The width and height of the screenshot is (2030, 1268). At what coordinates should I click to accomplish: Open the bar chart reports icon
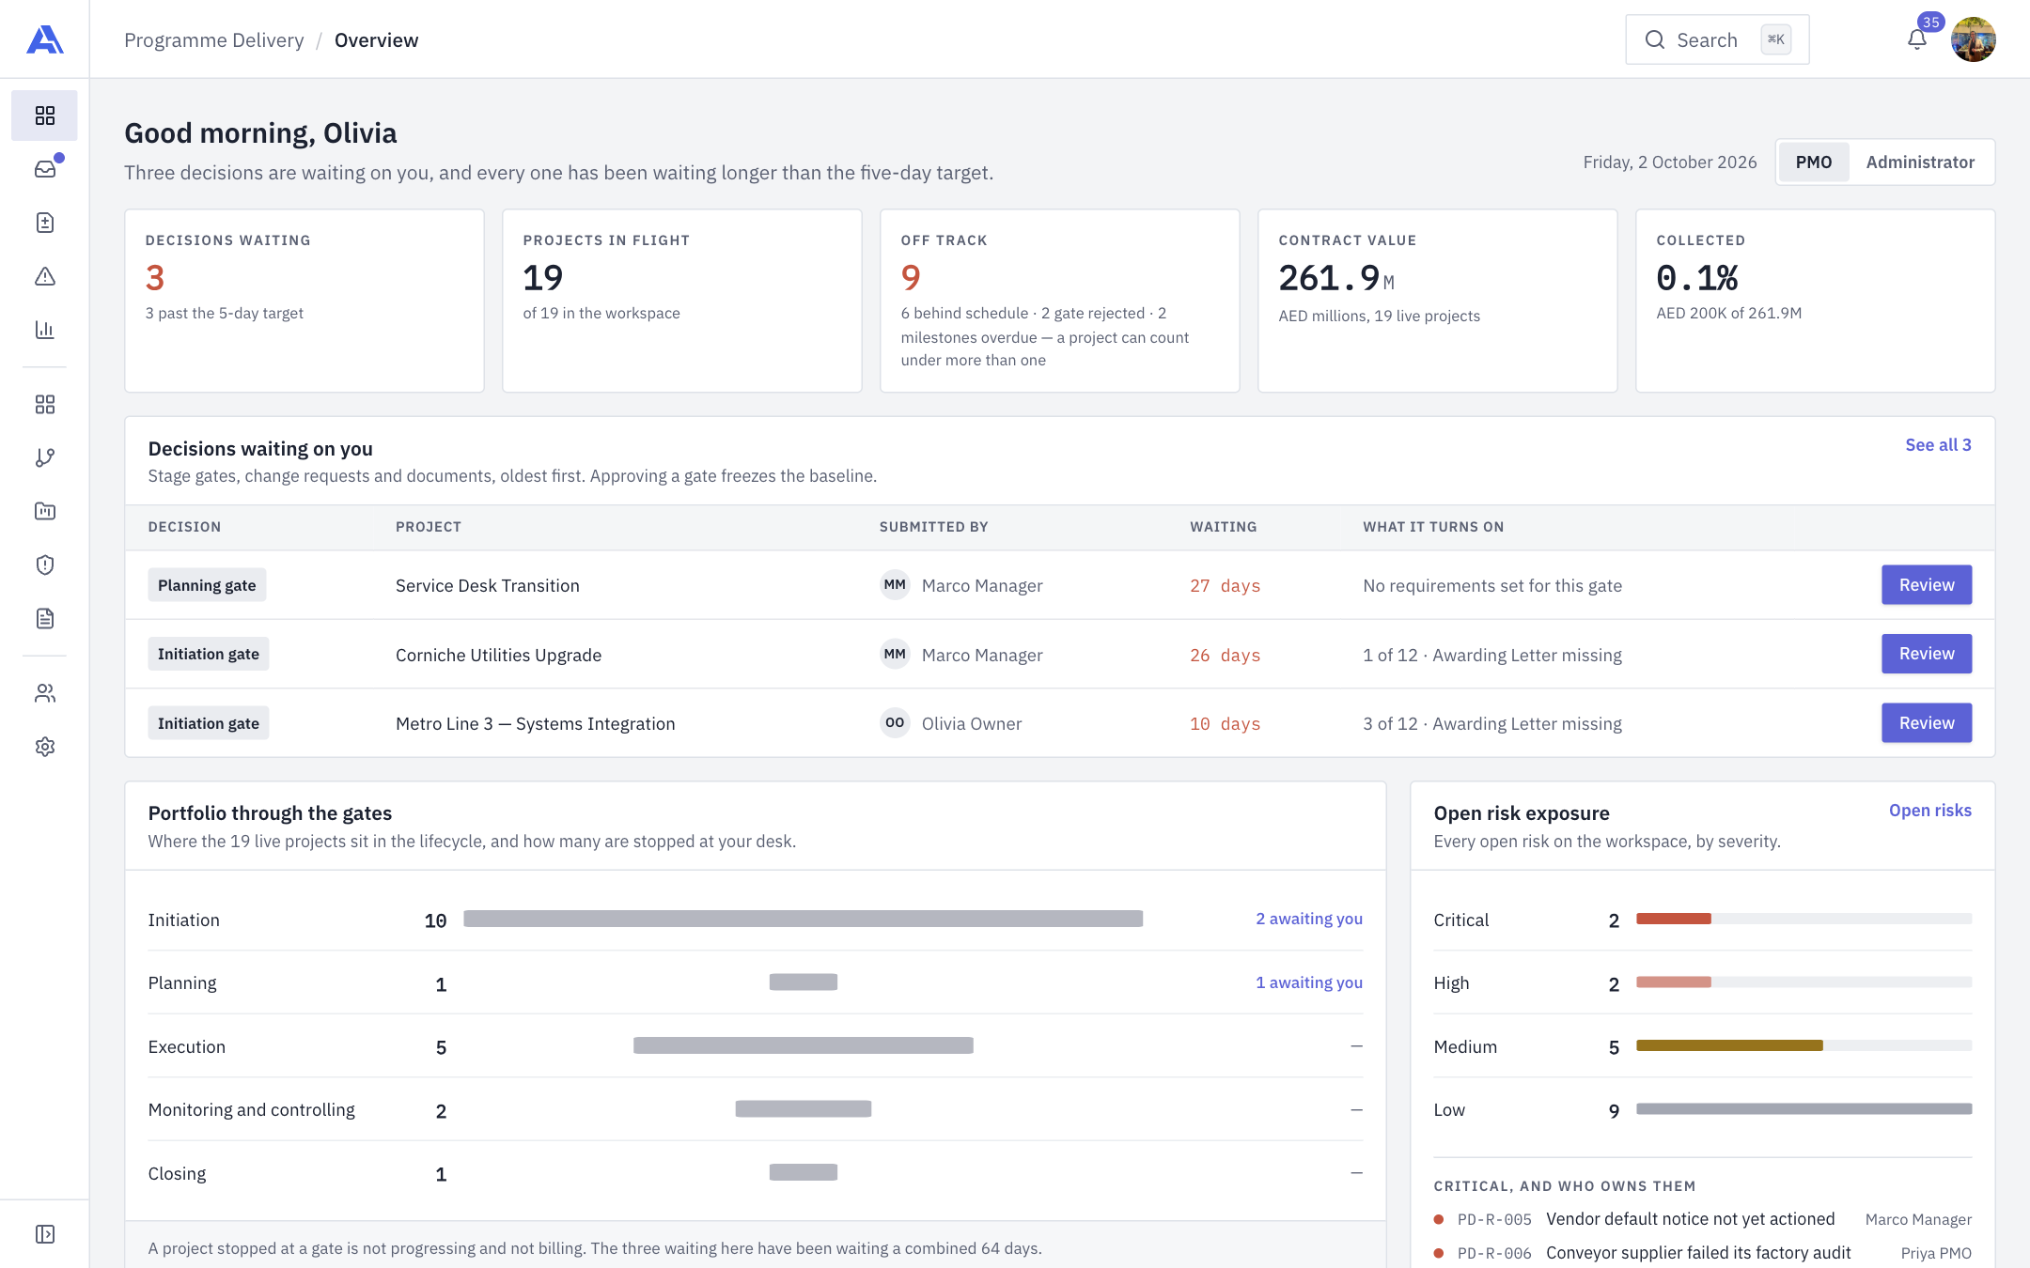click(44, 330)
